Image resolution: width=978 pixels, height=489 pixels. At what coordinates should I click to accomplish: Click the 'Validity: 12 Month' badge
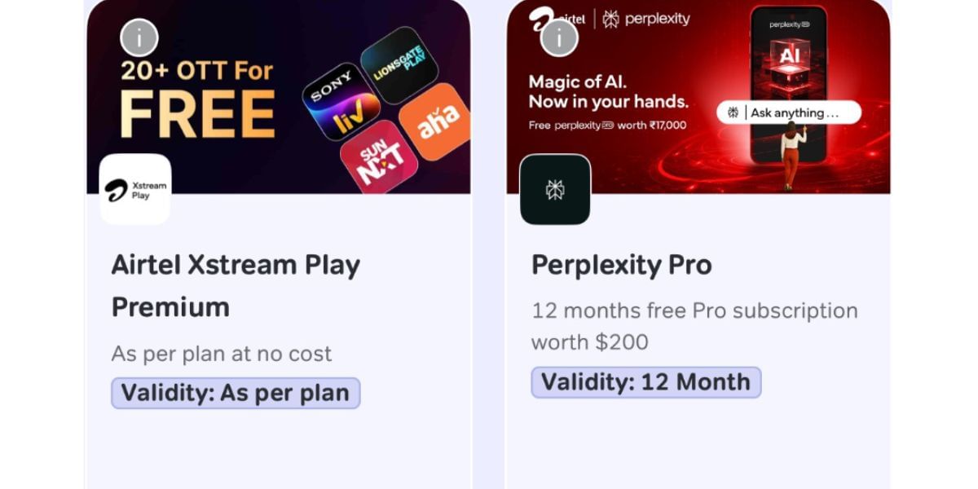(x=645, y=382)
